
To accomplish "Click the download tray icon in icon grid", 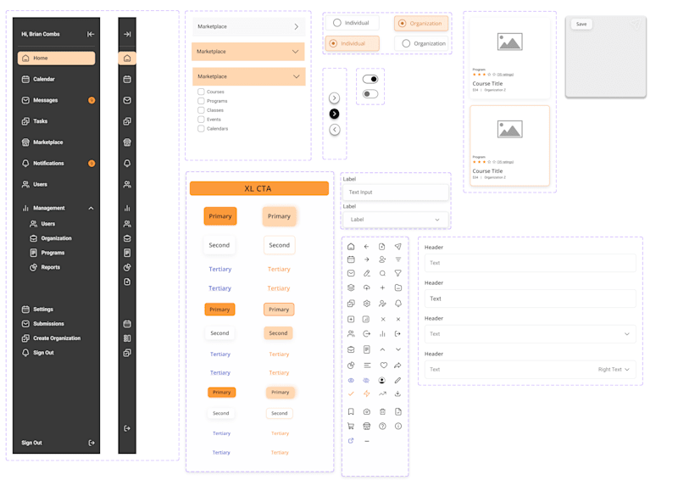I will tap(397, 393).
